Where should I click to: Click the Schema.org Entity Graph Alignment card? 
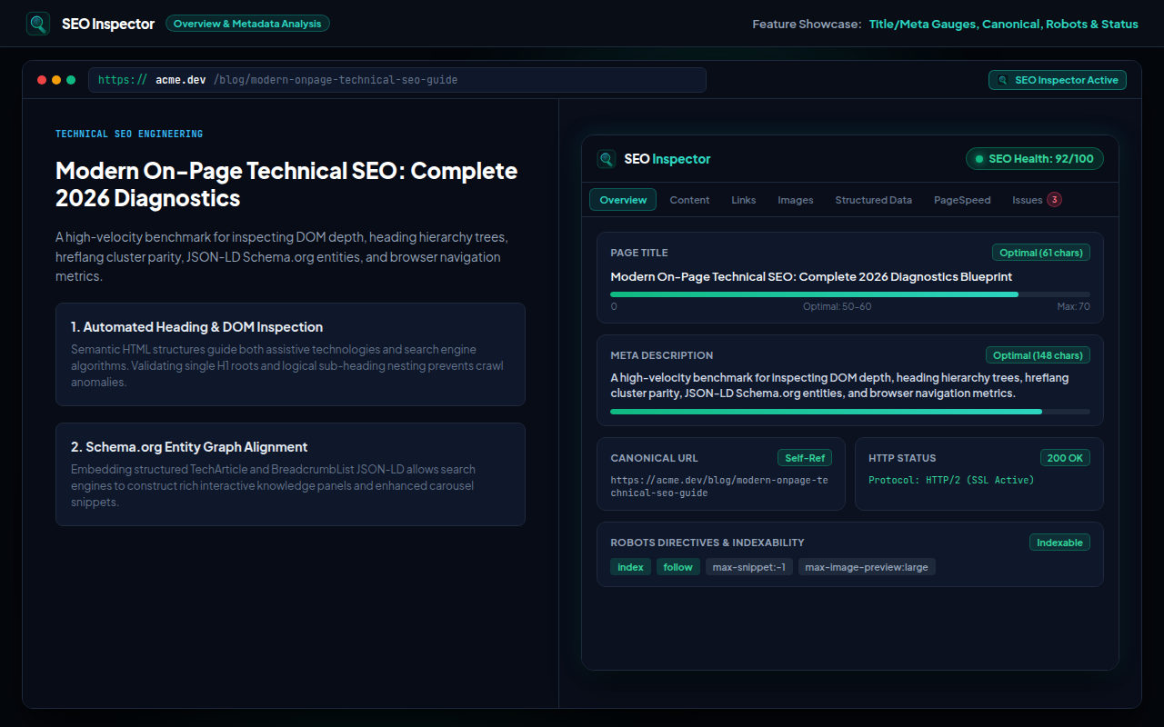click(x=290, y=474)
